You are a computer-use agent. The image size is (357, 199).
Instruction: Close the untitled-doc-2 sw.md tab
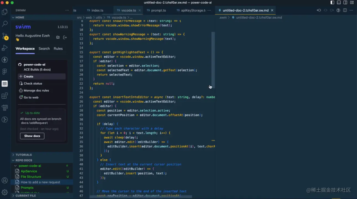pyautogui.click(x=272, y=10)
